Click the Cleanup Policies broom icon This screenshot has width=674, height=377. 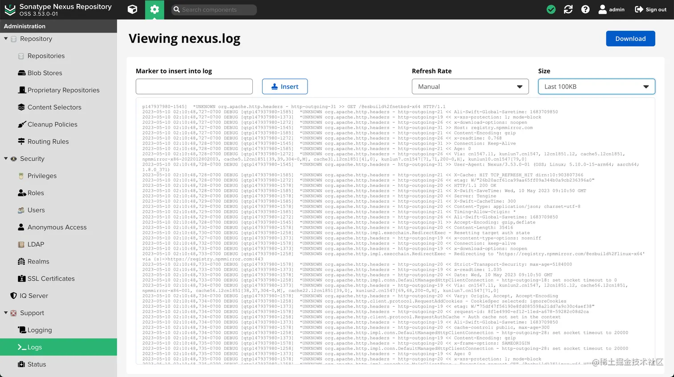[21, 124]
